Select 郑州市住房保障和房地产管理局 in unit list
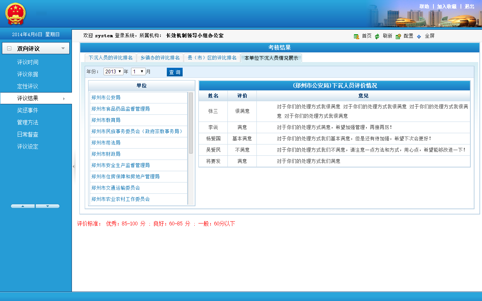The width and height of the screenshot is (482, 301). 139,176
